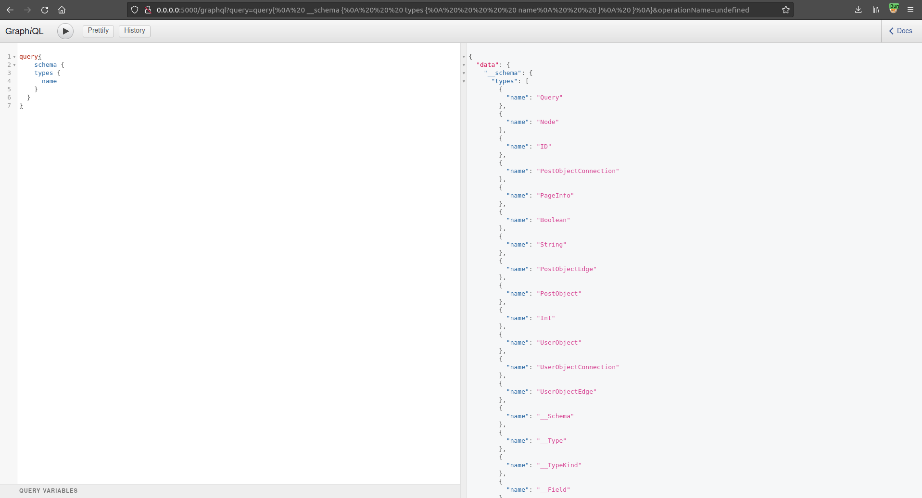The width and height of the screenshot is (922, 498).
Task: Reload the current page
Action: click(45, 10)
